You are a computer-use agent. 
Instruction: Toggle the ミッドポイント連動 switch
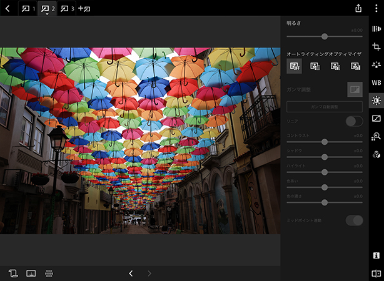coord(354,220)
